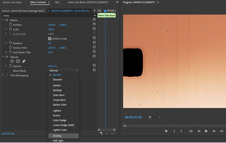Open the Effect Controls panel menu
Viewport: 226px width, 143px height.
(49, 3)
